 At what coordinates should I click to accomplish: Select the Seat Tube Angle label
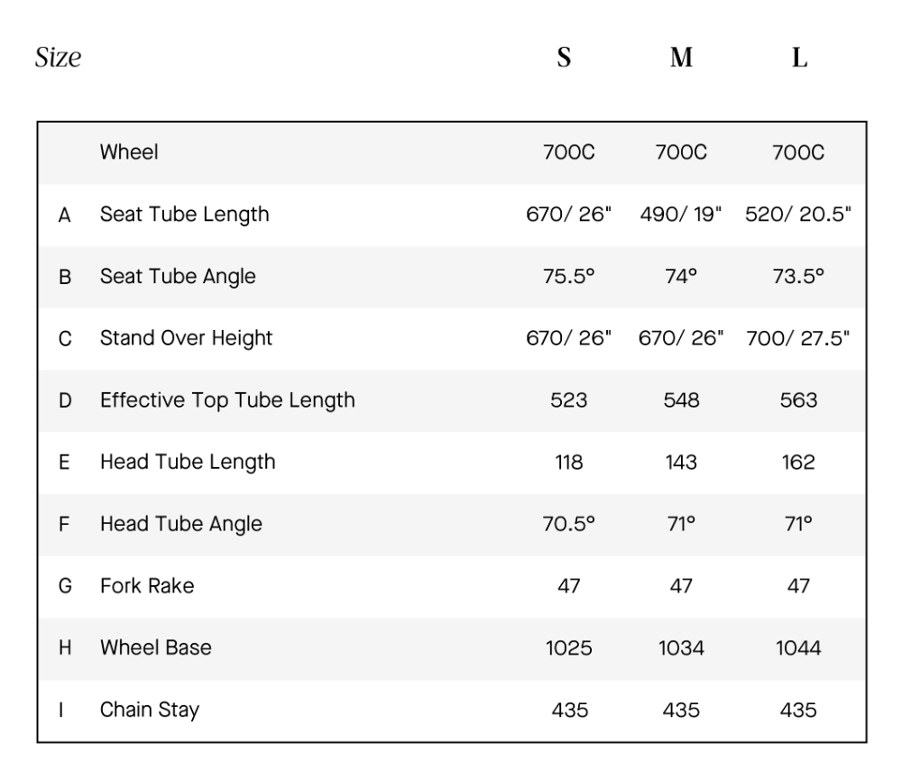coord(178,277)
